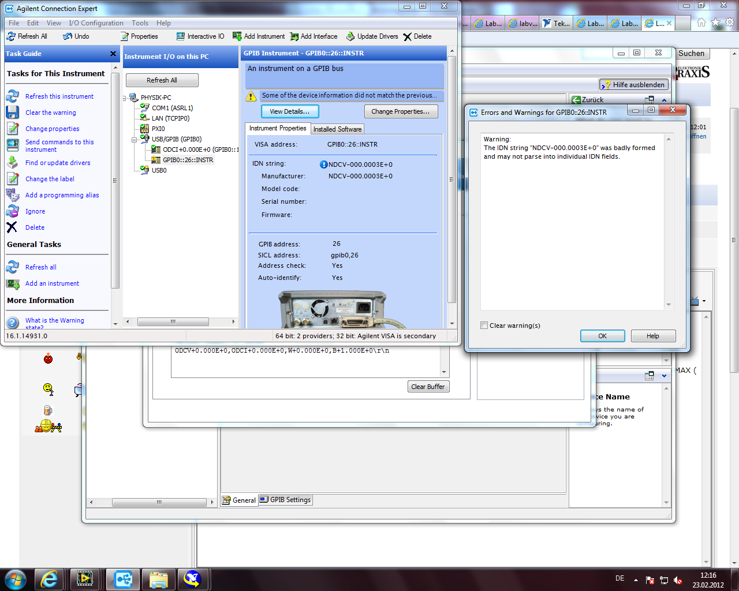Viewport: 739px width, 591px height.
Task: Tick the Clear warning(s) checkbox
Action: [484, 326]
